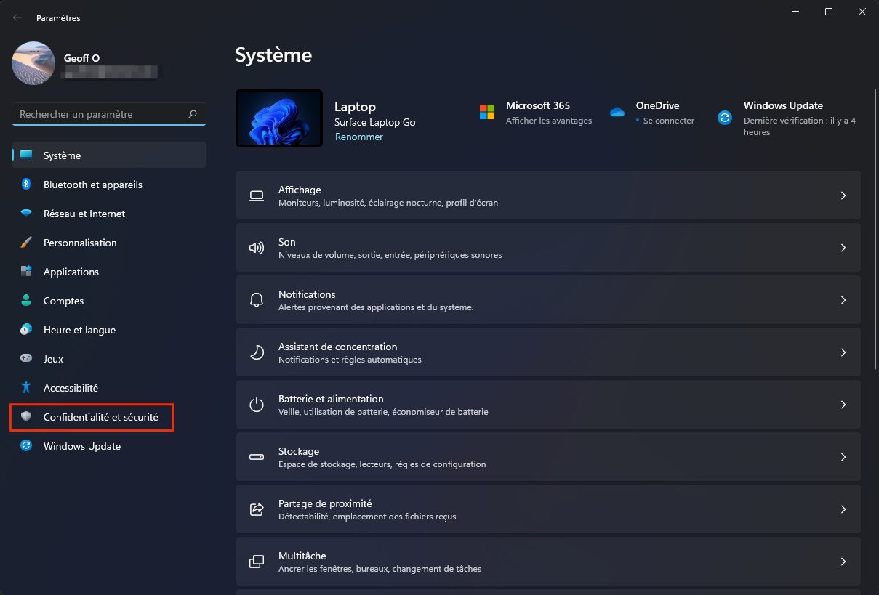879x595 pixels.
Task: Click the Jeux gamepad icon
Action: [26, 359]
